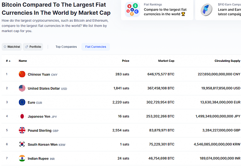Click supply 19,958,817,856,000 USD
This screenshot has width=241, height=168.
click(221, 88)
